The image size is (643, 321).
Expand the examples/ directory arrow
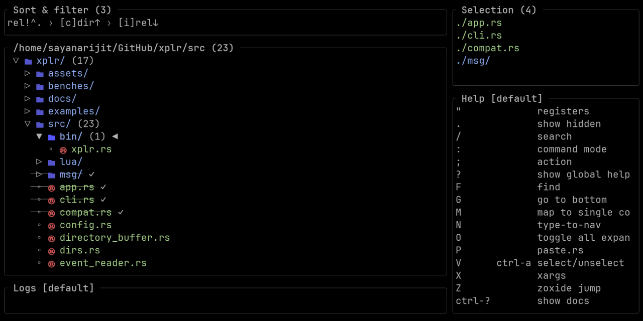pyautogui.click(x=28, y=111)
